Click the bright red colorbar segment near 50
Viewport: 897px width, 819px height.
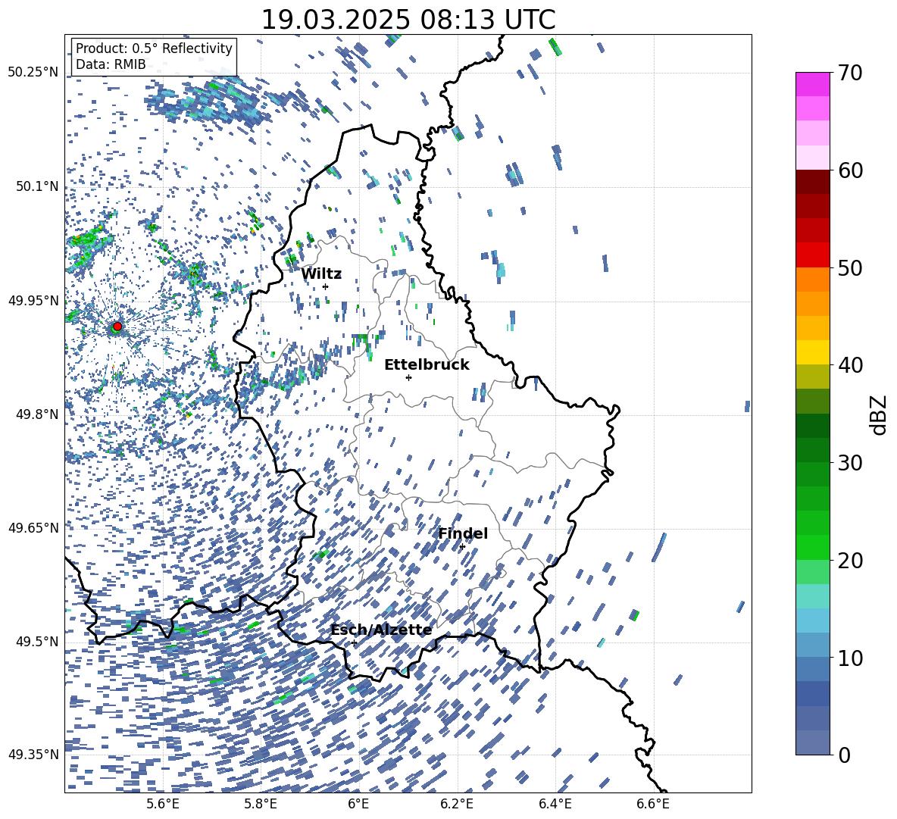point(812,255)
